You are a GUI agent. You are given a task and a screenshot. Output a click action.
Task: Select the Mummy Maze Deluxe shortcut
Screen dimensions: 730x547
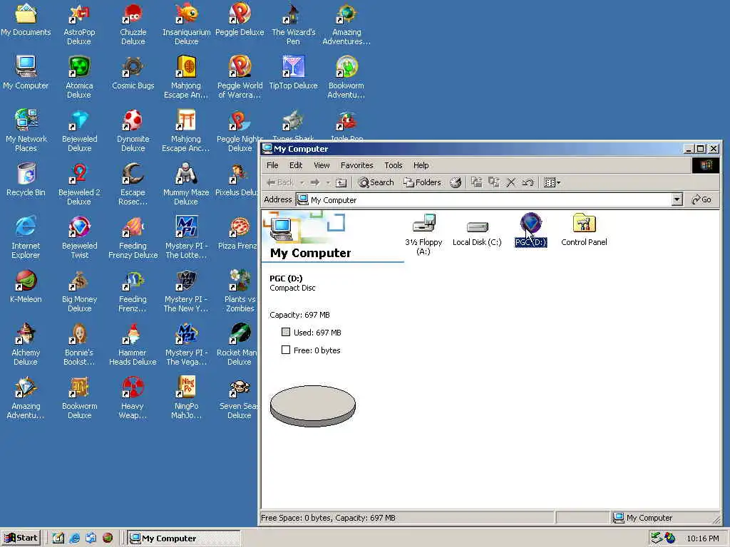[186, 184]
